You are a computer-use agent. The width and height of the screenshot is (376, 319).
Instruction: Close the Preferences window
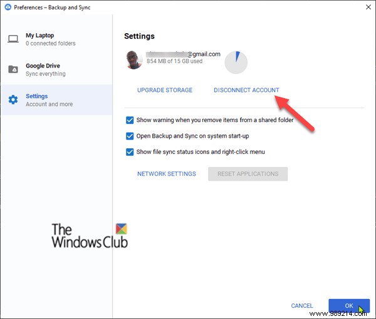point(368,7)
